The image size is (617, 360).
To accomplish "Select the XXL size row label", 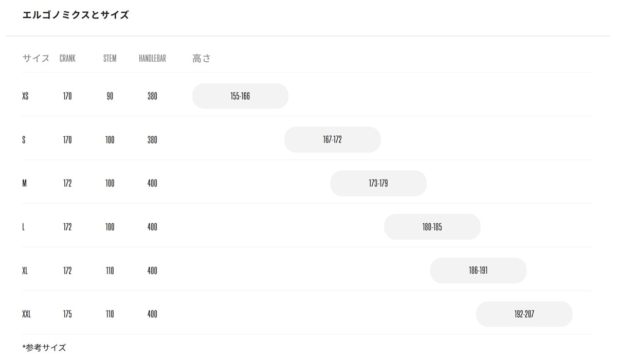I will click(27, 314).
